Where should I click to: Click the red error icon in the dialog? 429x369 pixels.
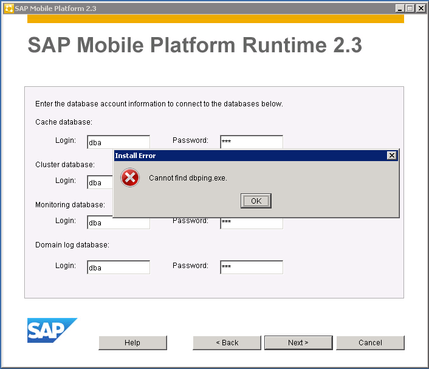130,178
